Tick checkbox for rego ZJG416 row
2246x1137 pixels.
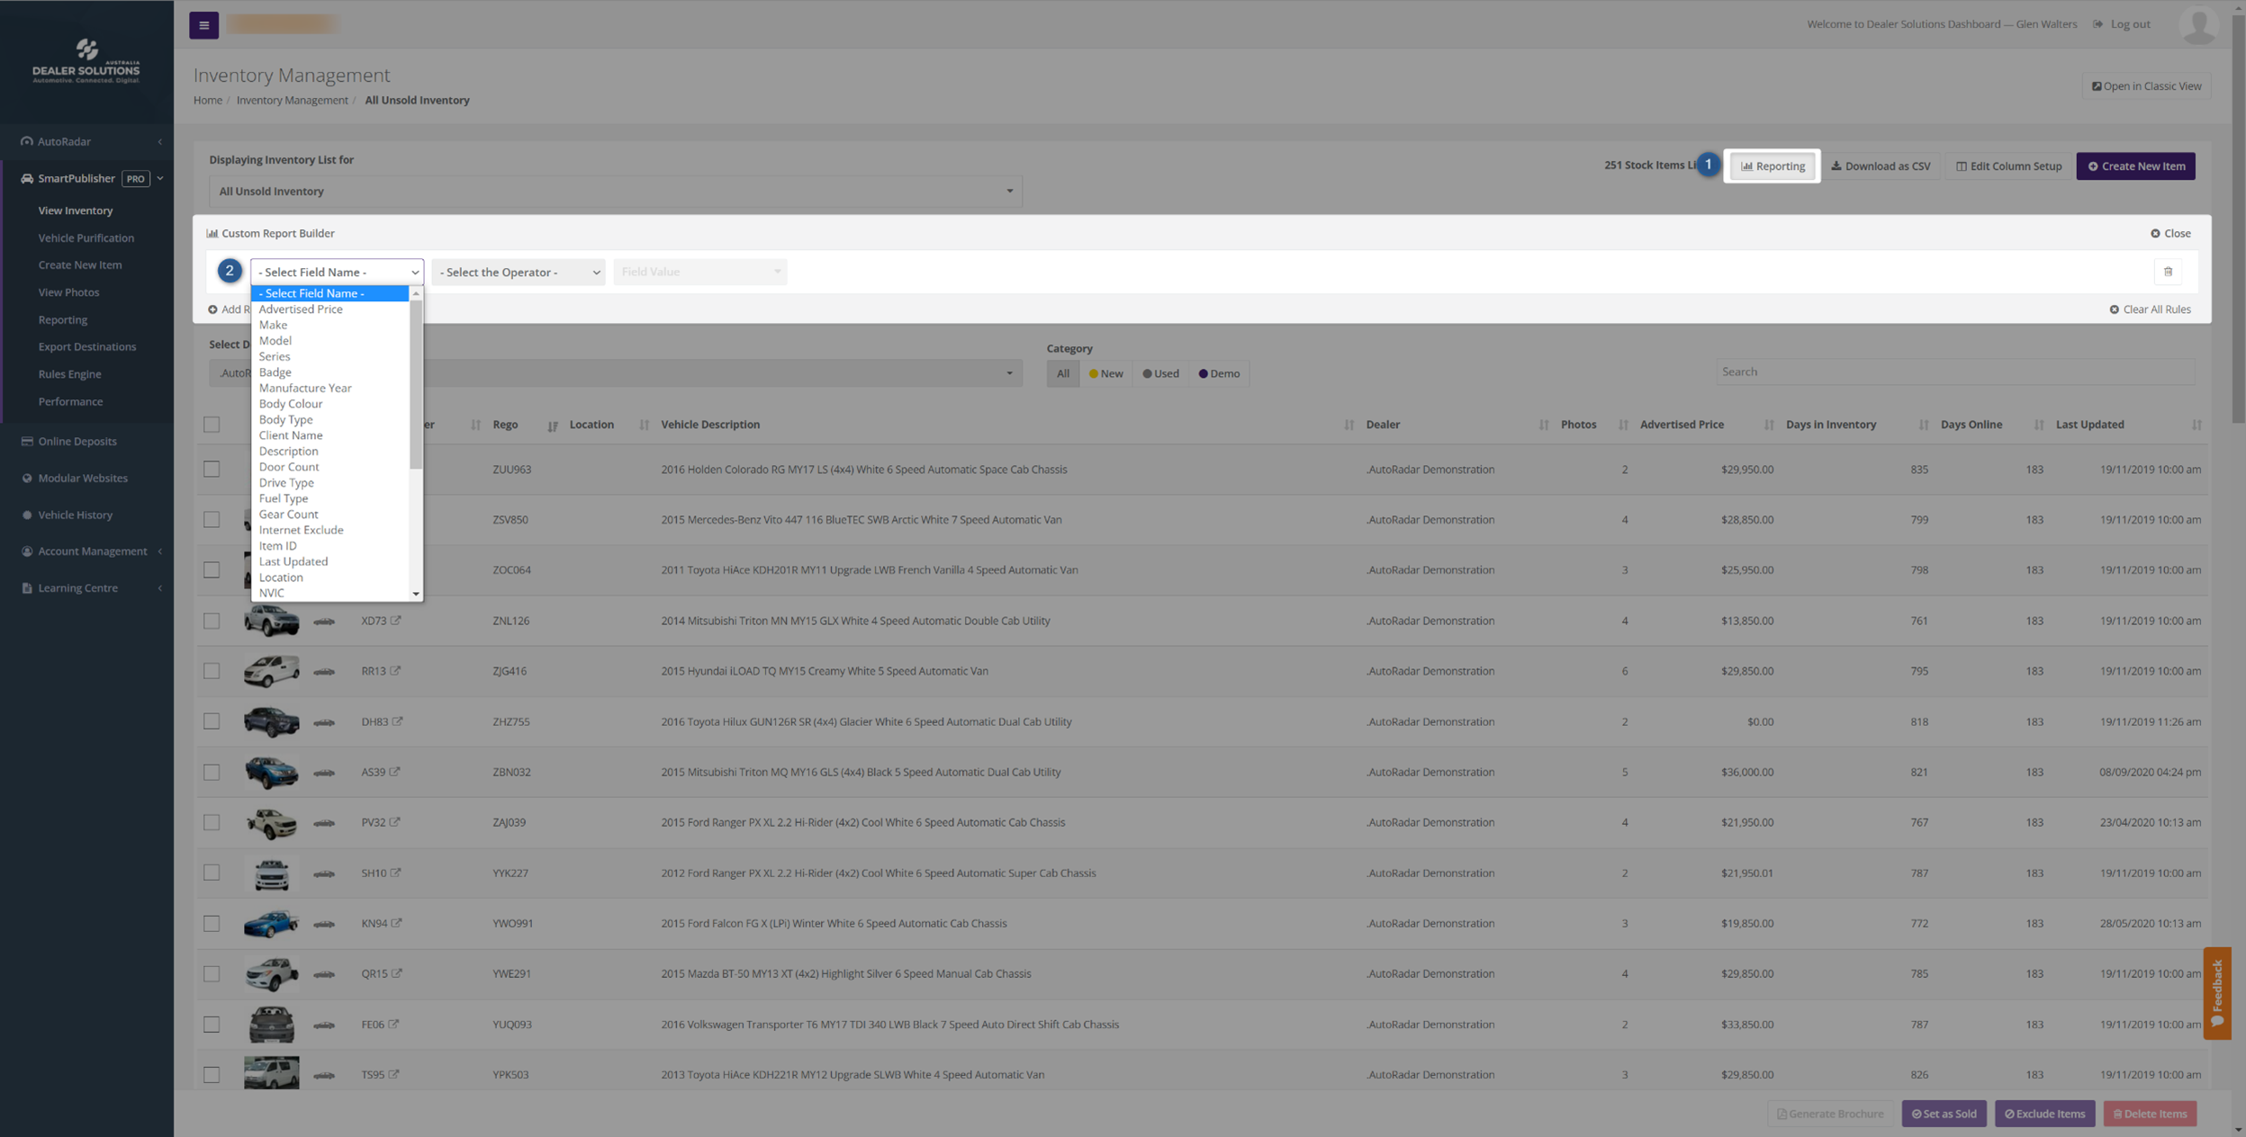coord(212,671)
